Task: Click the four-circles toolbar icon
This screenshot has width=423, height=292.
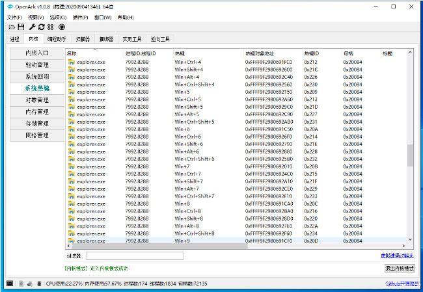Action: (x=51, y=27)
